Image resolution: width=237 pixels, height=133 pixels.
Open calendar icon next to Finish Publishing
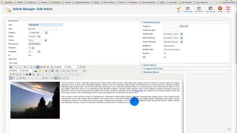[x=181, y=42]
